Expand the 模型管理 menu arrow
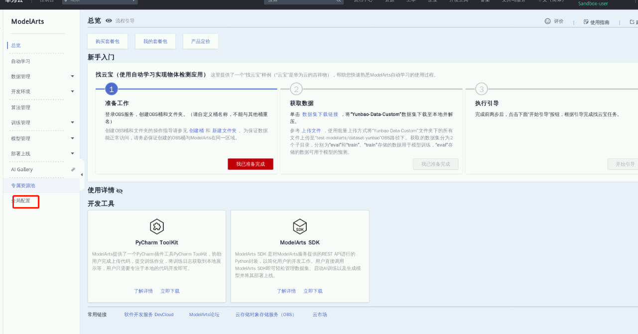Screen dimensions: 638x334 [73, 138]
